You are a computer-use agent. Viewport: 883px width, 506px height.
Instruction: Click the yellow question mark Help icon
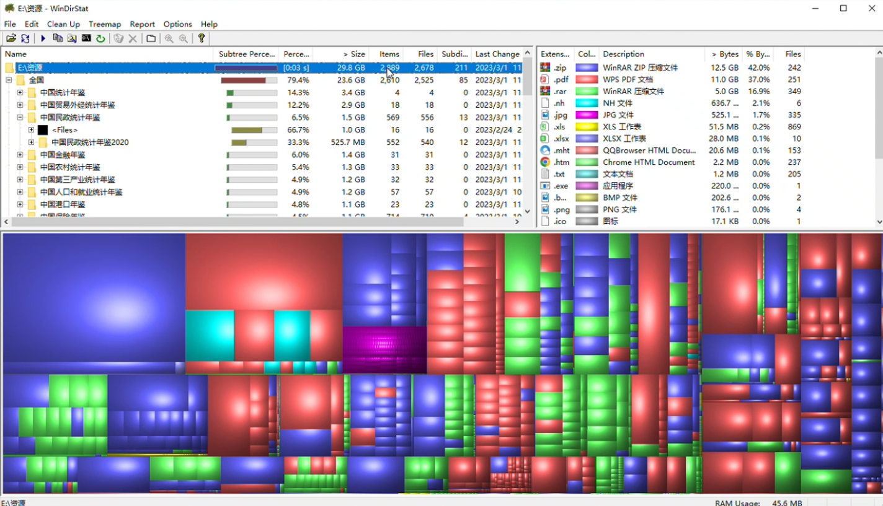(x=202, y=38)
